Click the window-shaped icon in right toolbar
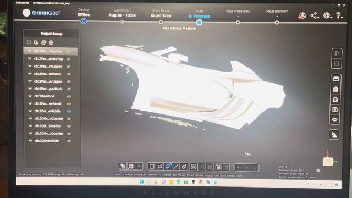This screenshot has width=352, height=198. click(336, 79)
